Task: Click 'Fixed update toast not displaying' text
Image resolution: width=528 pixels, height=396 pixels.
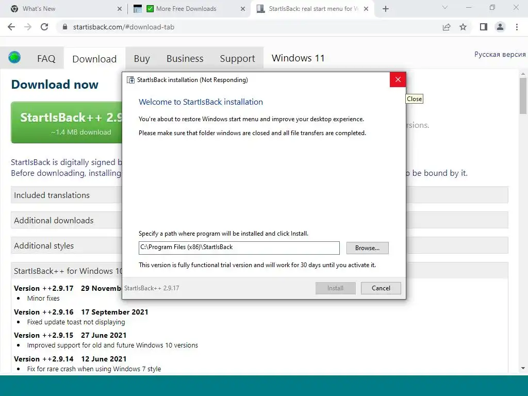Action: click(76, 322)
